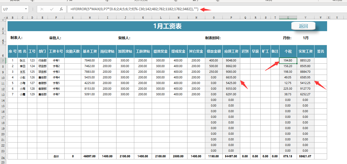Select the 行政部 department cell
This screenshot has height=164, width=347.
click(x=43, y=60)
